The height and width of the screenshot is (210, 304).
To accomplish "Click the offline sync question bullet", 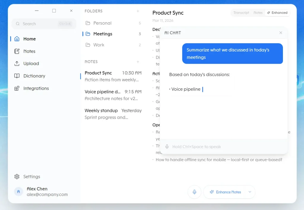I will (219, 160).
